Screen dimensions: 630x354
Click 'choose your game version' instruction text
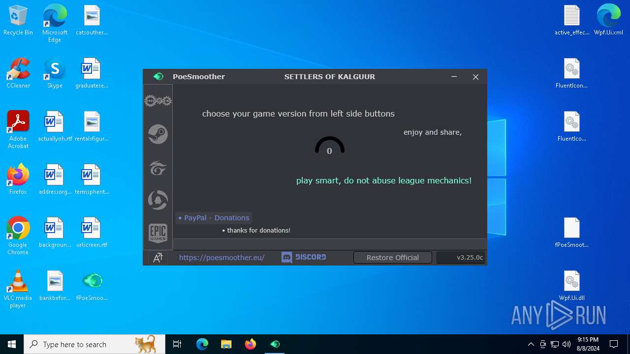298,114
